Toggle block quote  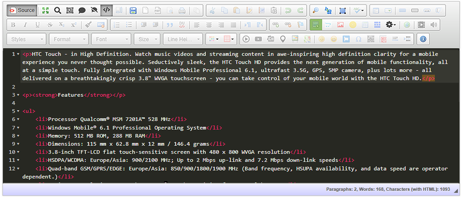(x=170, y=25)
